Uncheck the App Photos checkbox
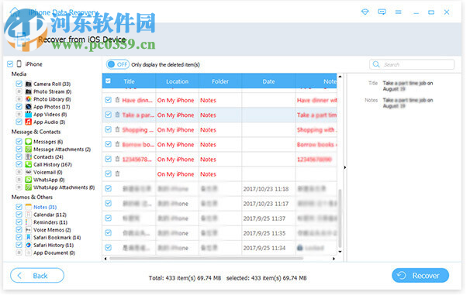Image resolution: width=470 pixels, height=299 pixels. pos(19,108)
